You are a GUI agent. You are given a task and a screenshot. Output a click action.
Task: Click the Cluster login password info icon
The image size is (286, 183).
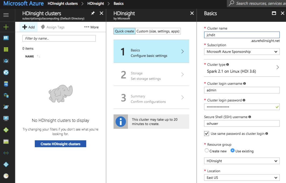click(244, 100)
